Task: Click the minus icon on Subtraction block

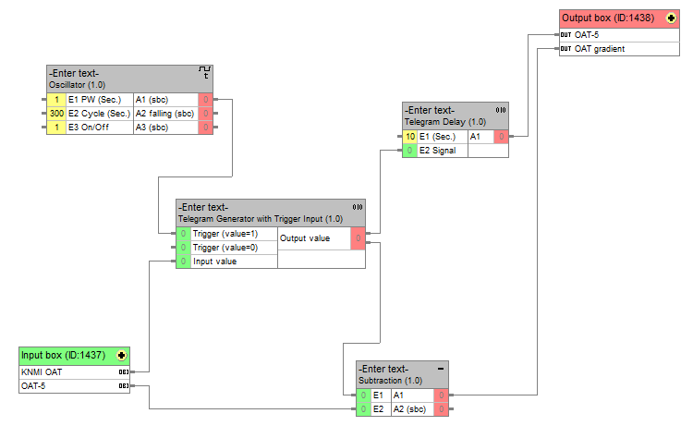Action: click(x=440, y=369)
